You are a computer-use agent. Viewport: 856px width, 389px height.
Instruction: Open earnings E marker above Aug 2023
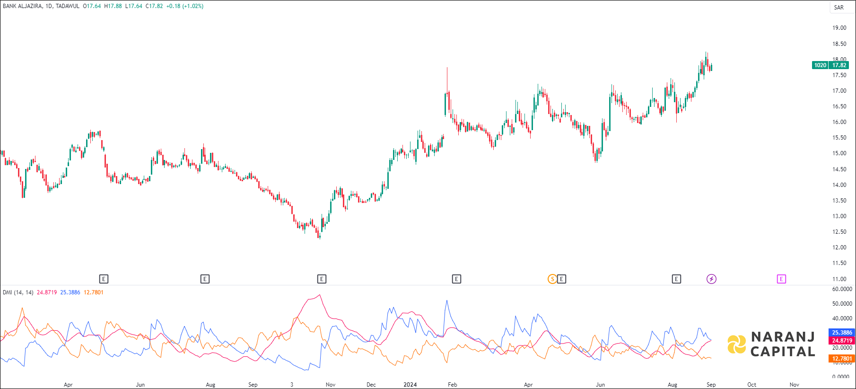(205, 279)
